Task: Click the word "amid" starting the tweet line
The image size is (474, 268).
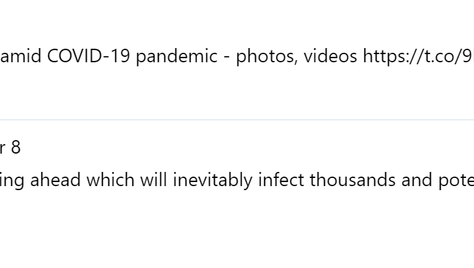Action: 20,56
